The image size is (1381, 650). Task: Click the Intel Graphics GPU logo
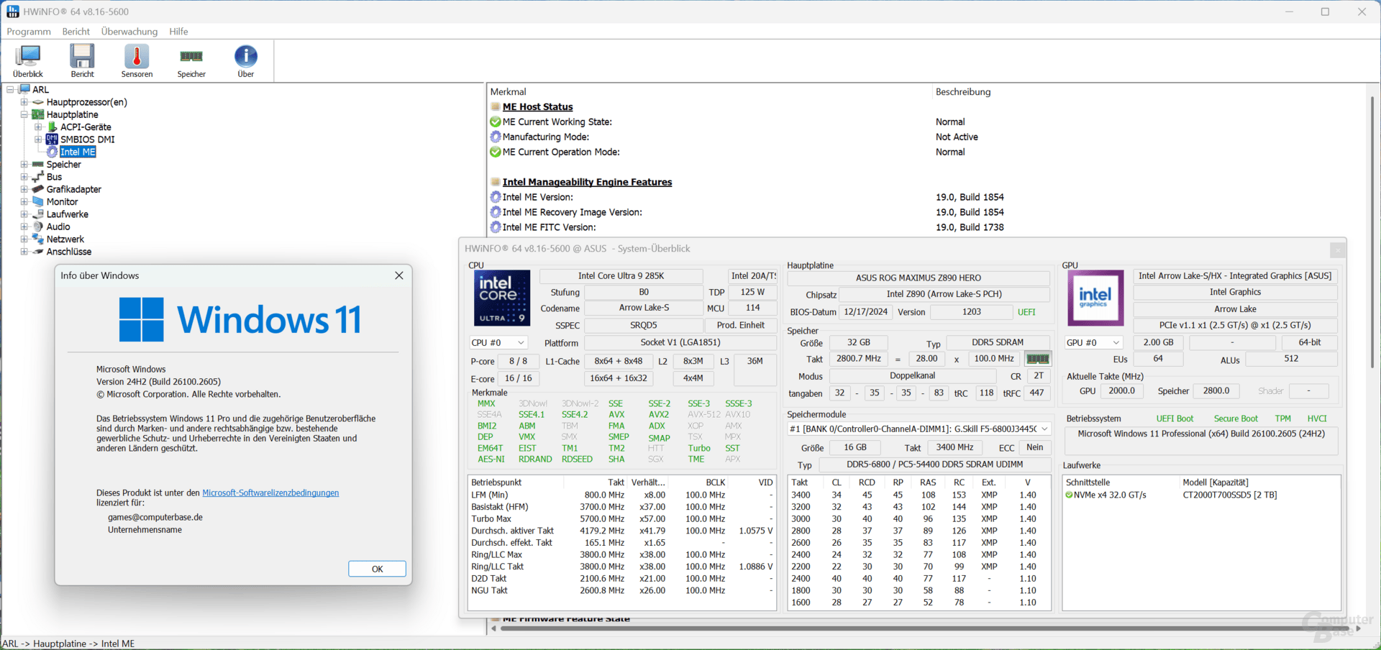pyautogui.click(x=1095, y=298)
